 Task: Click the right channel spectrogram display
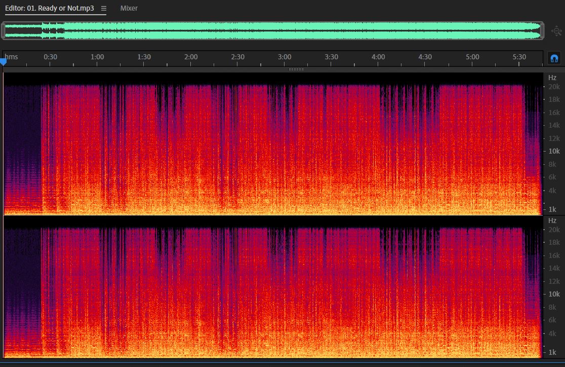click(x=273, y=287)
